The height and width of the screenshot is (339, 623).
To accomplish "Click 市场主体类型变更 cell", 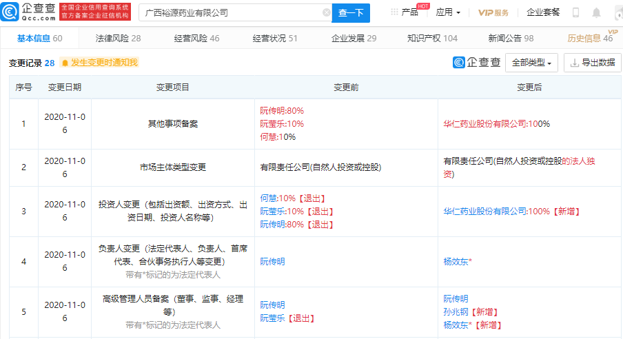I will coord(172,167).
